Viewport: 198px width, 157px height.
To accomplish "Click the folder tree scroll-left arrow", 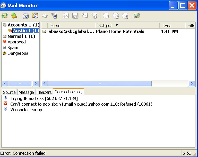I will pos(5,84).
